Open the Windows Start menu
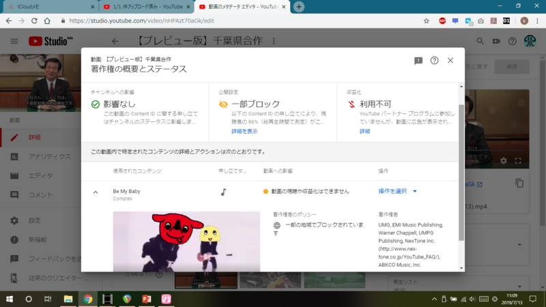The width and height of the screenshot is (546, 307). 10,299
